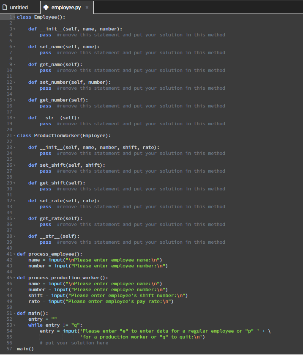303x355 pixels.
Task: Click 'set_name(self, name):' method definition
Action: tap(69, 47)
